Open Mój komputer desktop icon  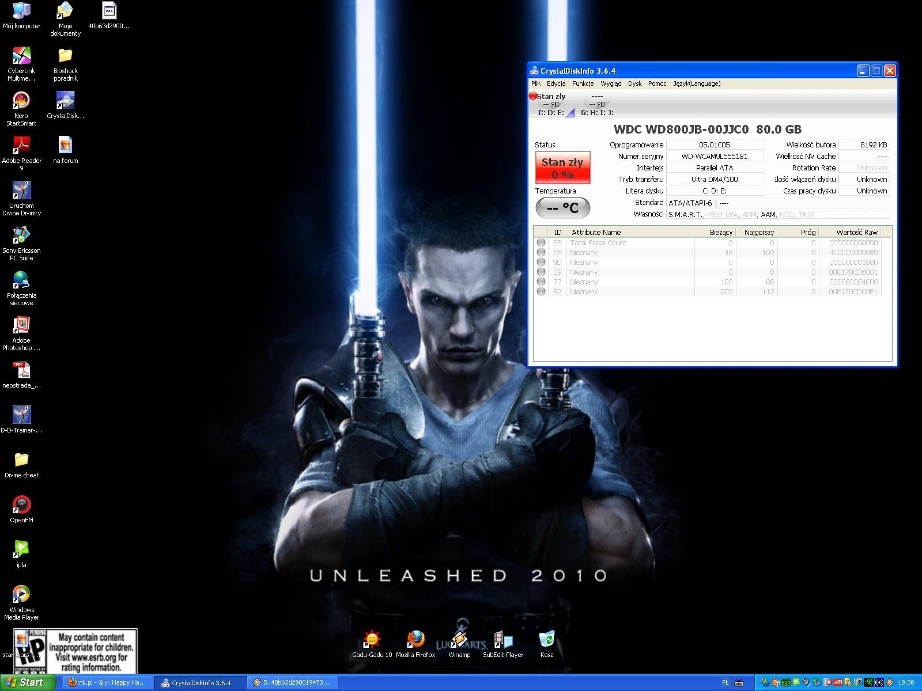[x=21, y=16]
